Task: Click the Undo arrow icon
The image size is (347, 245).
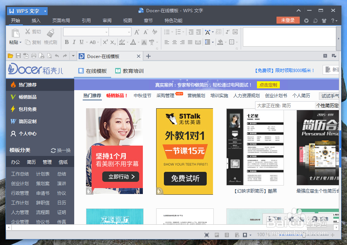Action: click(x=57, y=56)
